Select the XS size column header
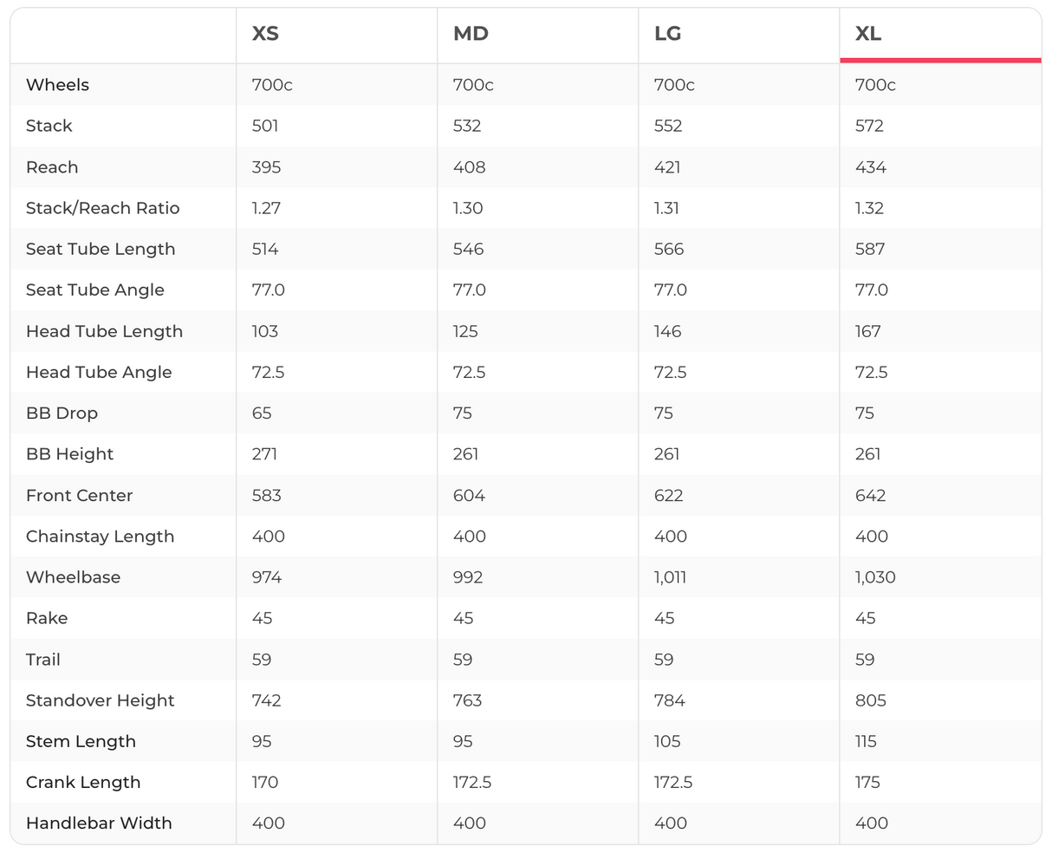The height and width of the screenshot is (859, 1052). (265, 34)
